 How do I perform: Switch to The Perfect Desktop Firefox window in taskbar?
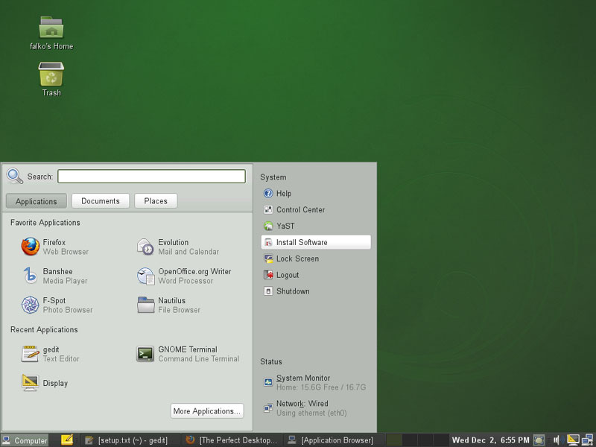coord(232,440)
